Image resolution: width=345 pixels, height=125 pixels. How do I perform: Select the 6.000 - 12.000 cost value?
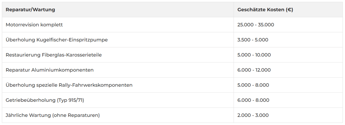(254, 70)
